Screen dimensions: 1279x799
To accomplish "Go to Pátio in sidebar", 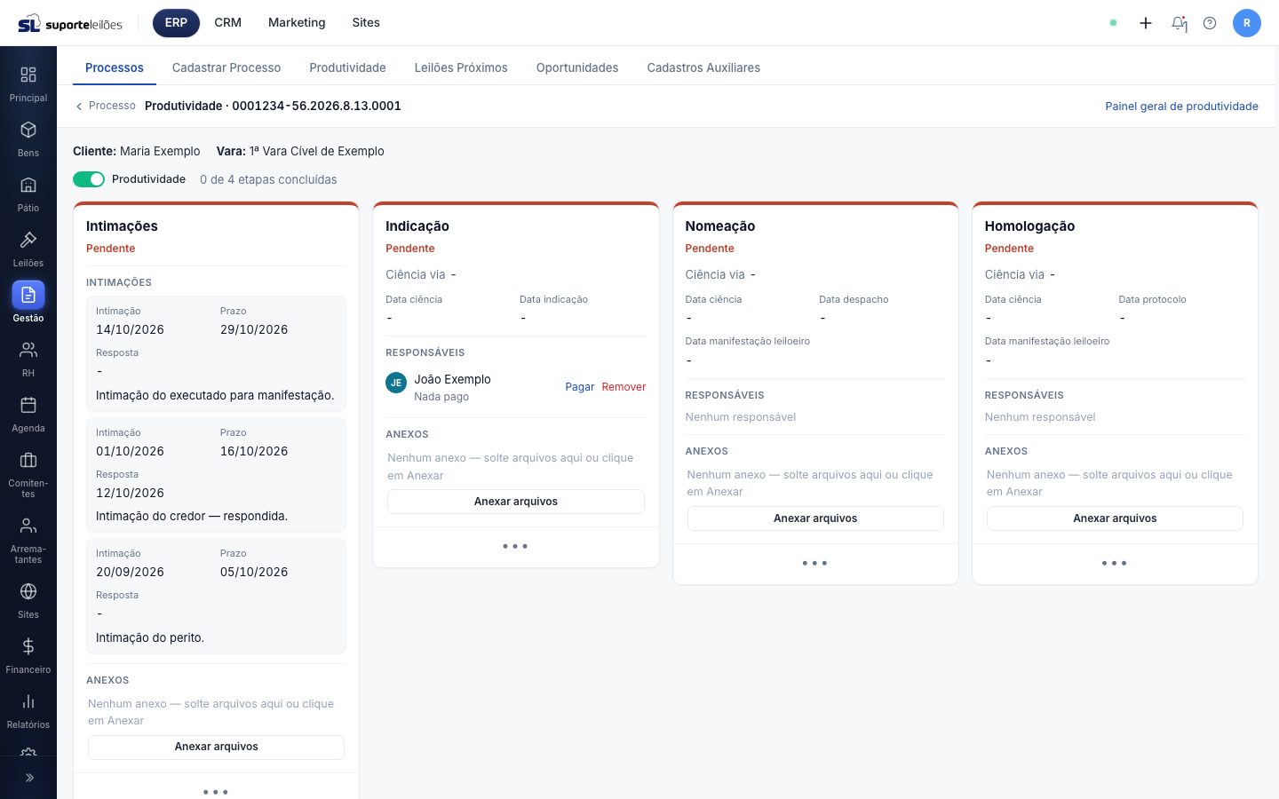I will pos(28,194).
